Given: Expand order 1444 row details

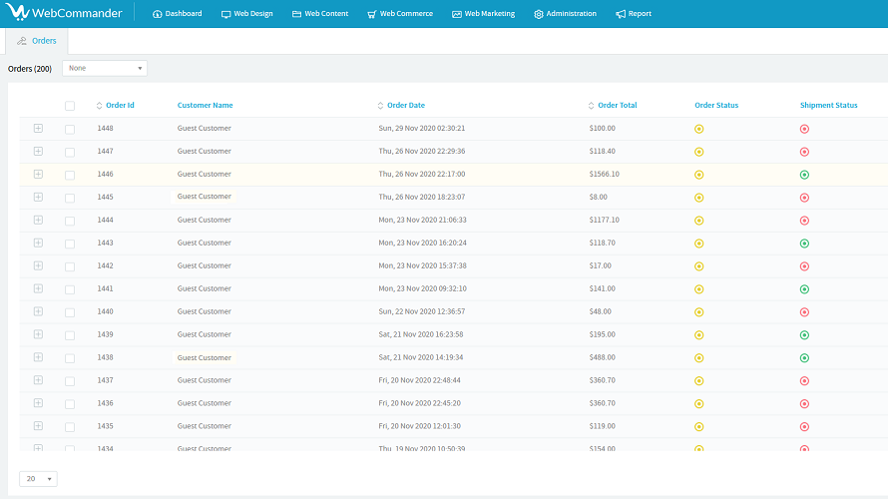Looking at the screenshot, I should pos(38,220).
